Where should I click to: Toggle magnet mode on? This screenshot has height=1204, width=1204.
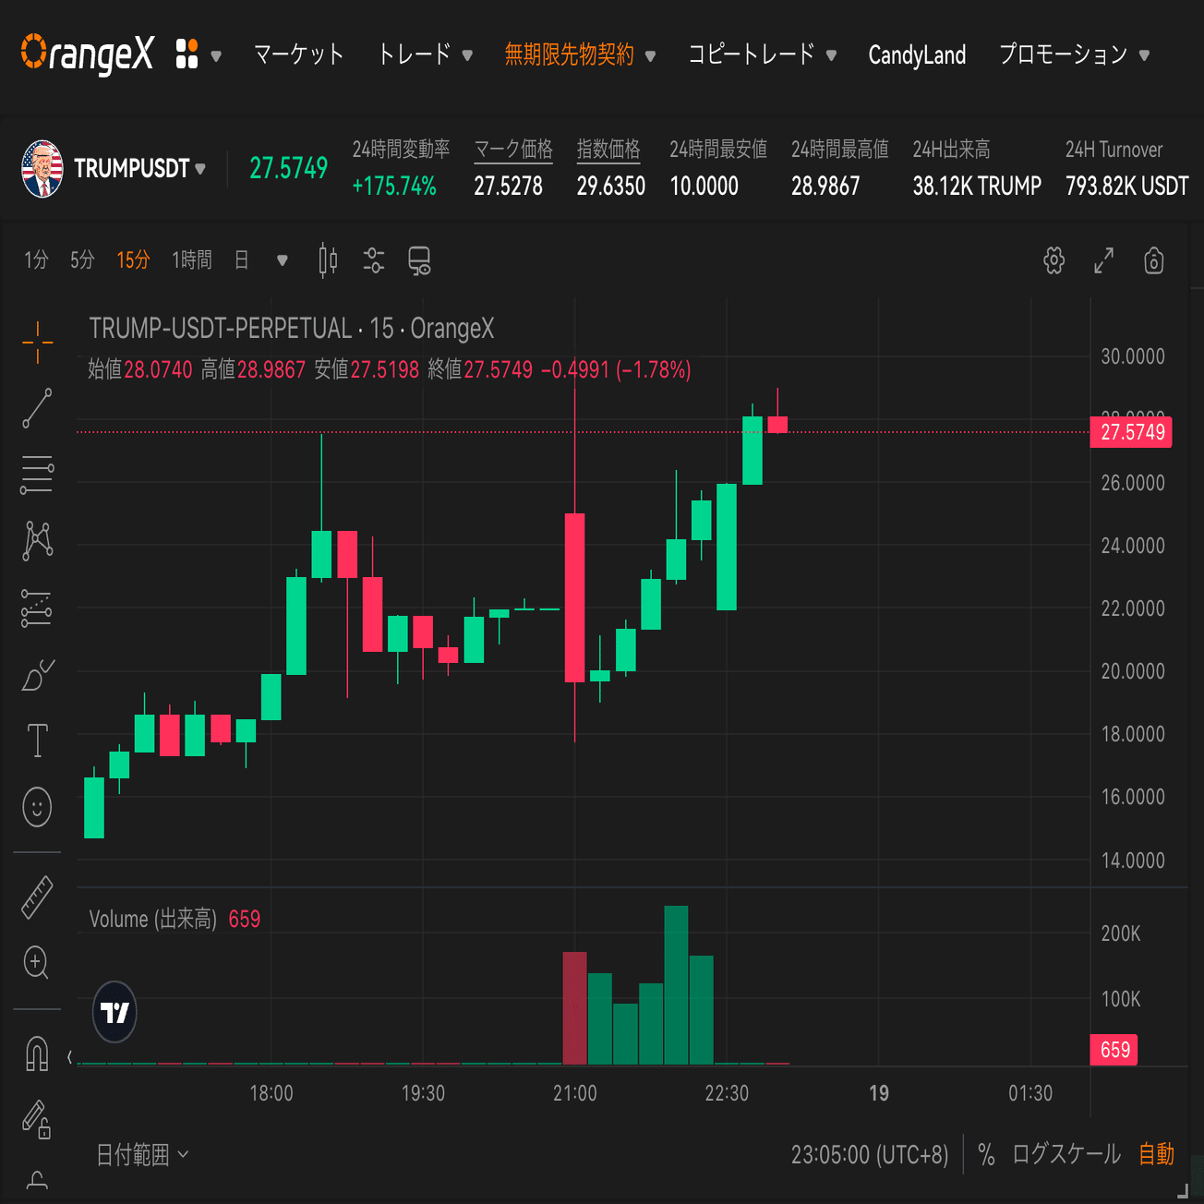tap(37, 1053)
